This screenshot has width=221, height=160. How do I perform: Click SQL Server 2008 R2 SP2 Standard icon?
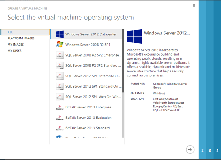(60, 66)
